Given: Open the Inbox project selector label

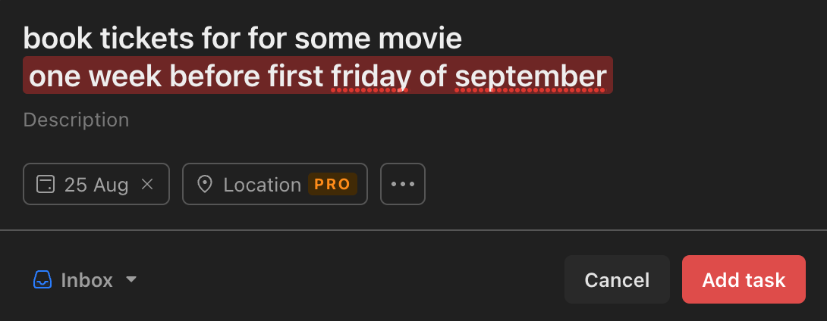Looking at the screenshot, I should [86, 280].
